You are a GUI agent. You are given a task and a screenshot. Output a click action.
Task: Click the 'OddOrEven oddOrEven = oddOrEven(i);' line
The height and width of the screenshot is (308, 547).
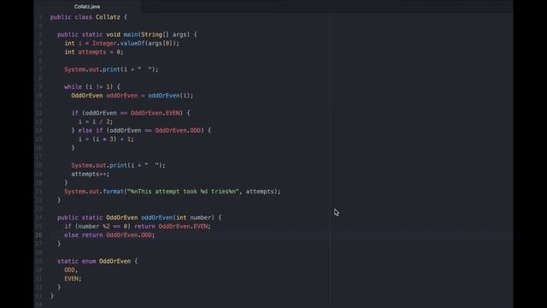132,95
